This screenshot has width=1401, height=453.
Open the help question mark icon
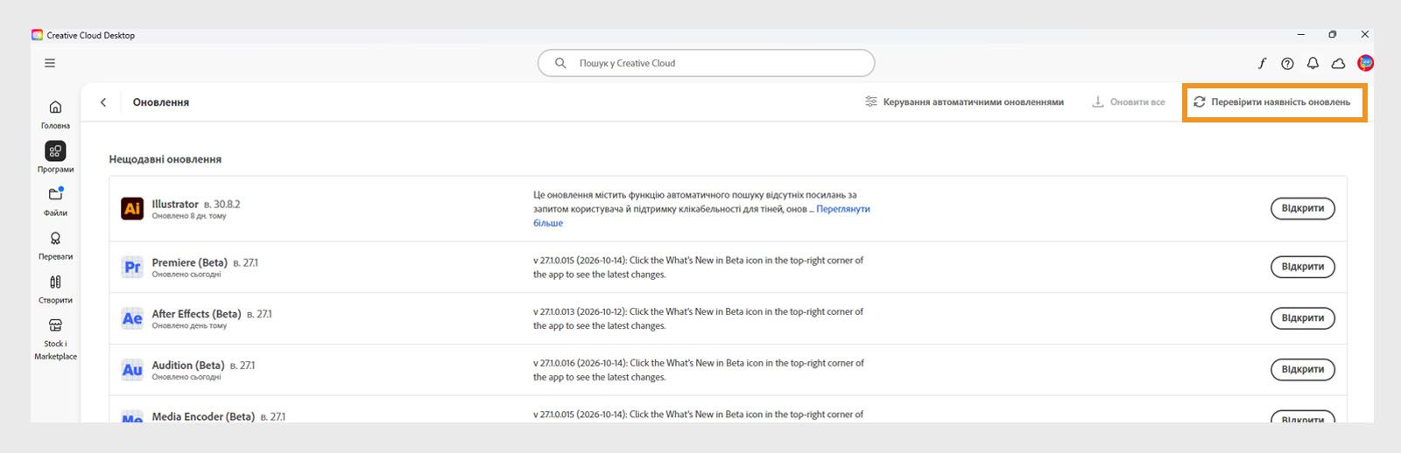(1287, 63)
